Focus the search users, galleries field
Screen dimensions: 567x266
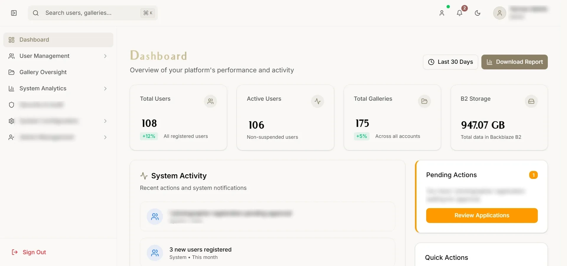coord(93,13)
